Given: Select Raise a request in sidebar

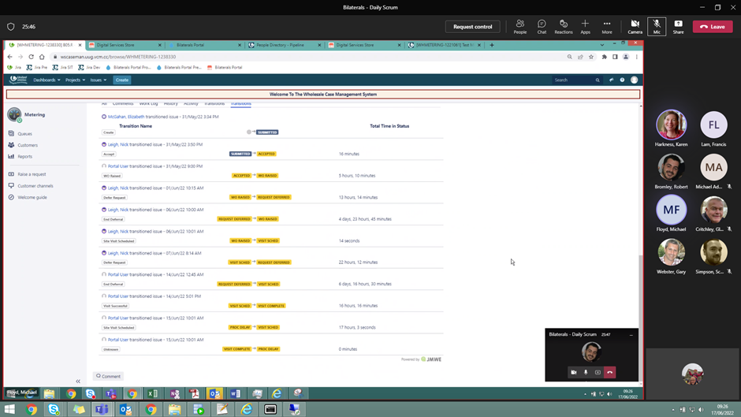Looking at the screenshot, I should click(x=32, y=174).
